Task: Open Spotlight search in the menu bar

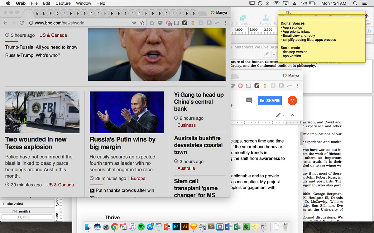Action: click(x=355, y=3)
